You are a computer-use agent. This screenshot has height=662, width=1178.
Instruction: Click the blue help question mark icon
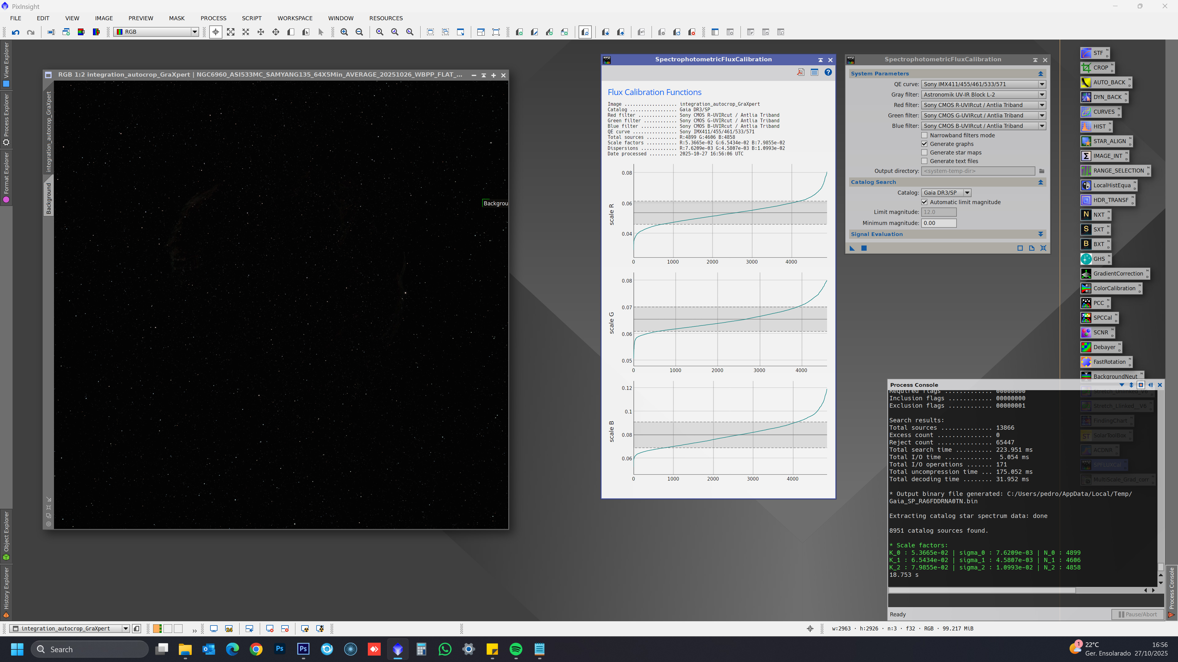(828, 72)
